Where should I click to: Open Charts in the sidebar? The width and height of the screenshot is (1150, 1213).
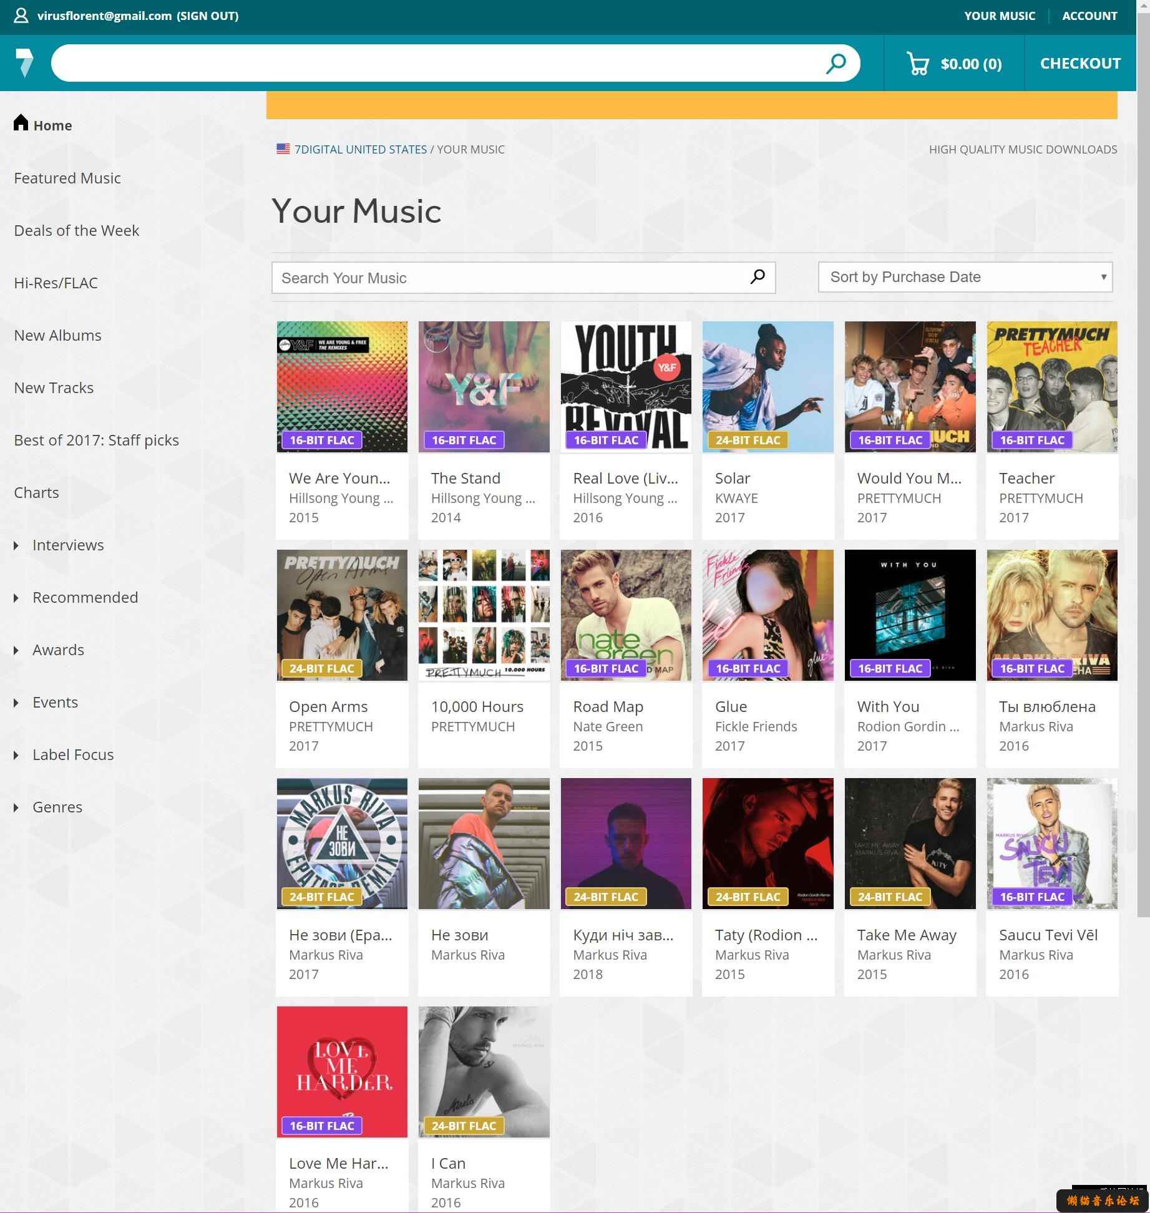coord(36,492)
